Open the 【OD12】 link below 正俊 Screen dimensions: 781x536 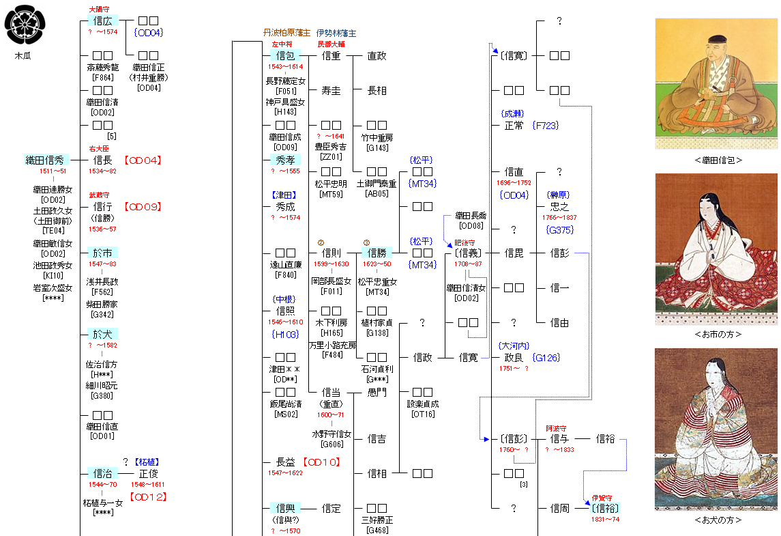point(148,497)
